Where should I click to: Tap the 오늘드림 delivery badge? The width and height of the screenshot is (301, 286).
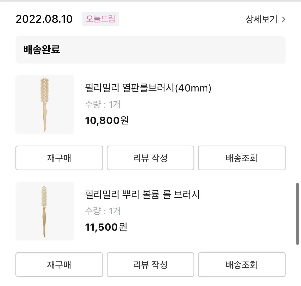click(101, 19)
